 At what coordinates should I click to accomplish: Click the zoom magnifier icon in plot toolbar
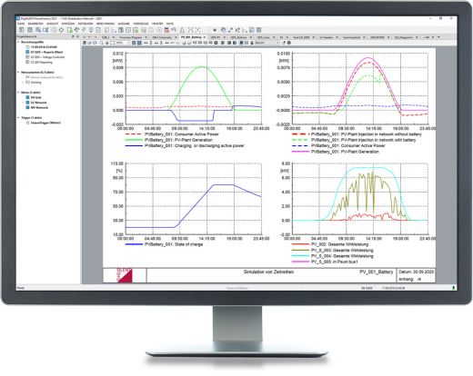[x=102, y=43]
